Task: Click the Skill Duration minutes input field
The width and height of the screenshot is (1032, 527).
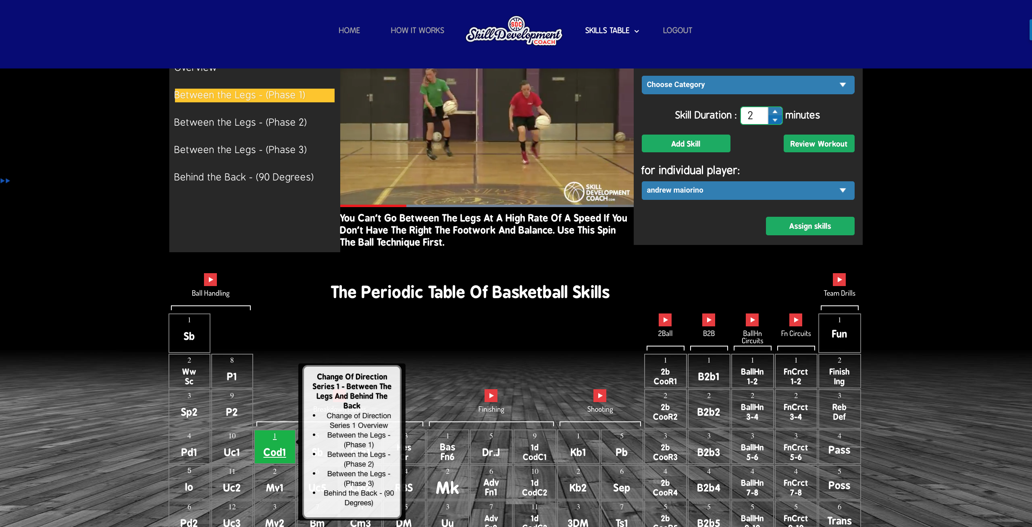Action: point(754,115)
